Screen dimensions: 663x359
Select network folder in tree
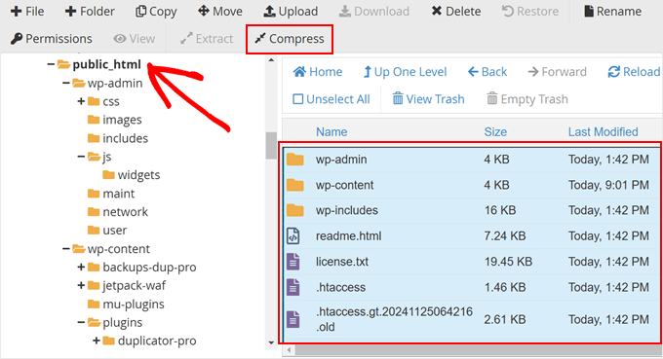pyautogui.click(x=125, y=212)
